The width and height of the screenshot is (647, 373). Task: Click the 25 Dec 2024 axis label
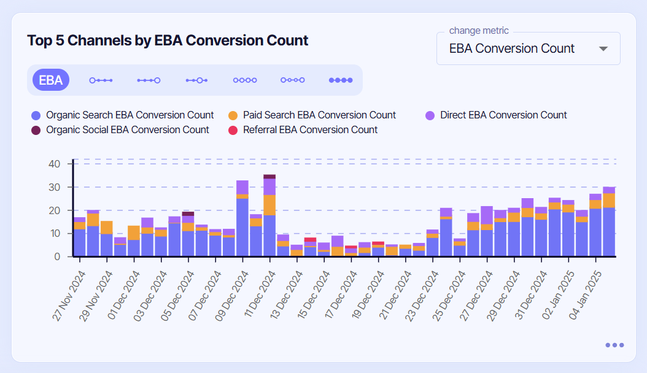pyautogui.click(x=449, y=296)
